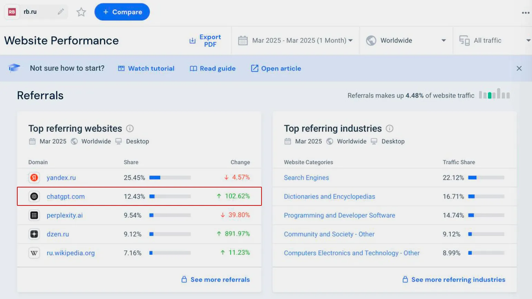The height and width of the screenshot is (299, 532).
Task: Open the Mar 2025 date range dropdown
Action: [296, 40]
